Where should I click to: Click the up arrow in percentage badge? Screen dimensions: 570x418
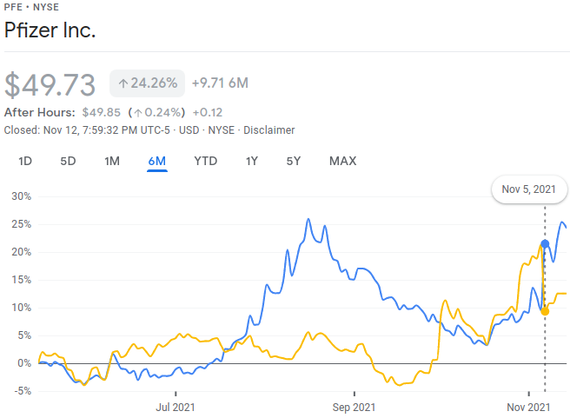123,84
